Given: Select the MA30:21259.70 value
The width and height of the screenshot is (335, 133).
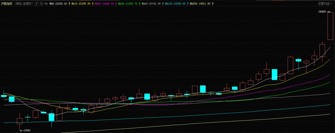Looking at the screenshot, I should click(128, 4).
